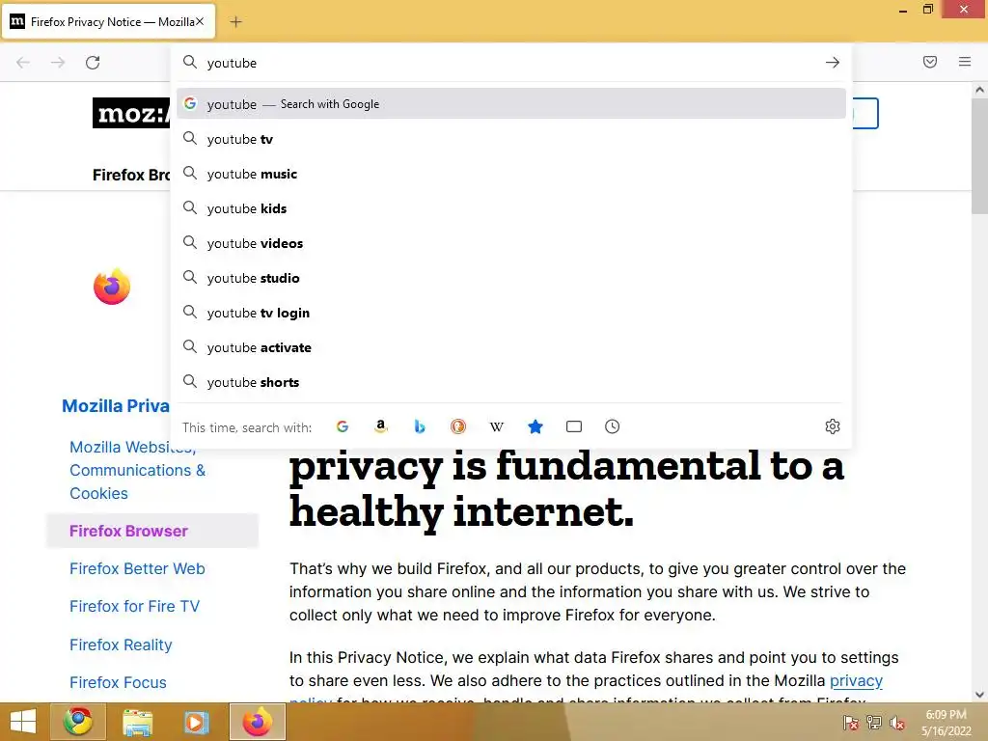The height and width of the screenshot is (741, 988).
Task: Open a new tab with plus button
Action: [x=235, y=22]
